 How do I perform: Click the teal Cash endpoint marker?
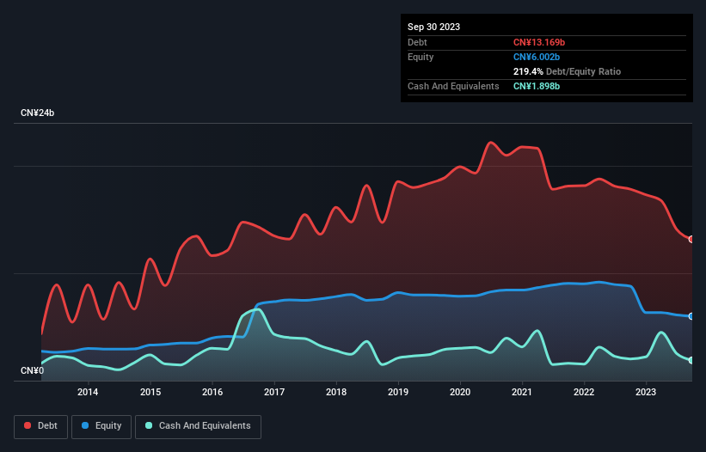(691, 360)
